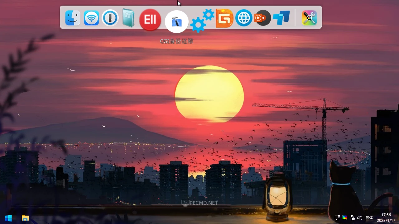
Task: Open File Explorer from the taskbar
Action: tap(25, 218)
